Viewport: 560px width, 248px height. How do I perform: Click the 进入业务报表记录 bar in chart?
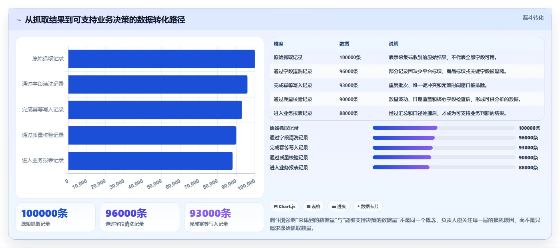pyautogui.click(x=150, y=161)
